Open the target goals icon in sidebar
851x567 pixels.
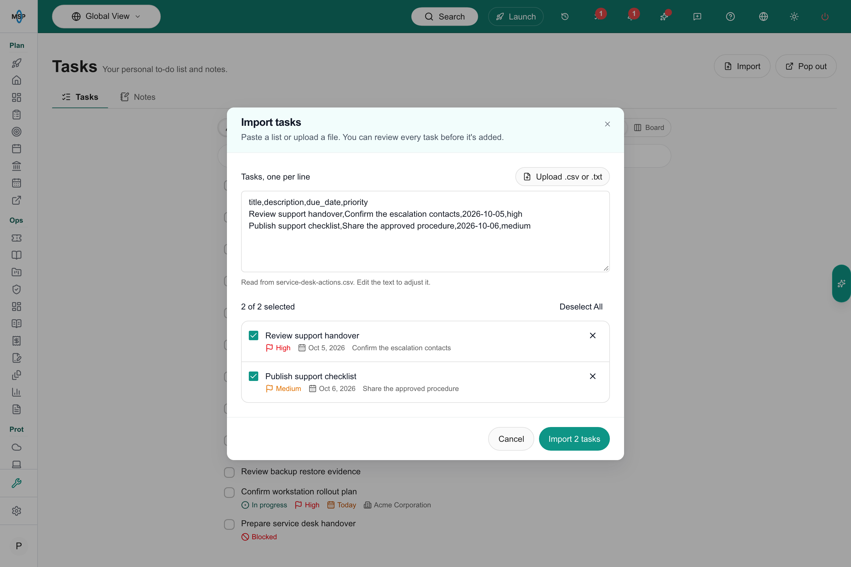coord(17,132)
